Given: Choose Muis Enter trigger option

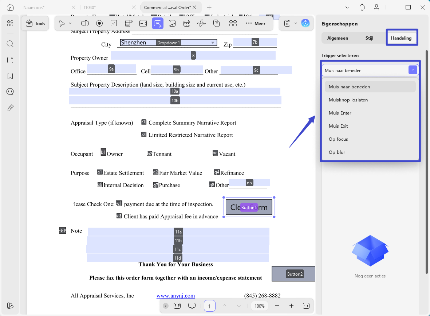Looking at the screenshot, I should (370, 113).
